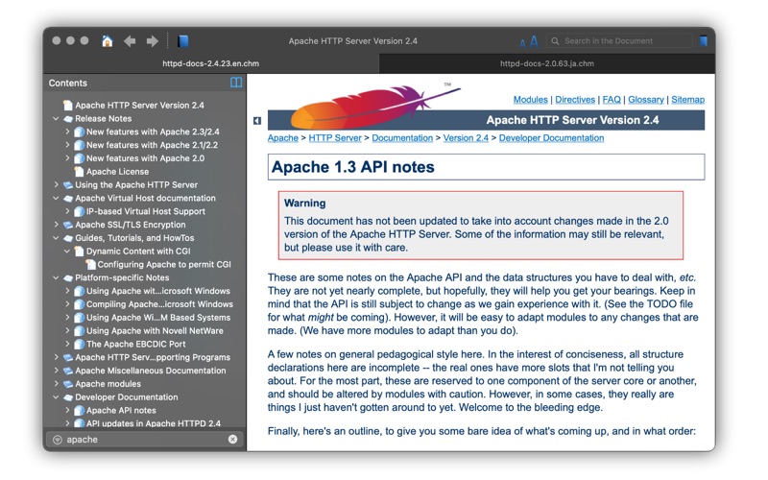Clear the apache search filter

(232, 440)
